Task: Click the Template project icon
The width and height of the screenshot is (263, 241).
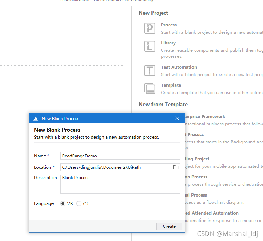Action: (150, 89)
